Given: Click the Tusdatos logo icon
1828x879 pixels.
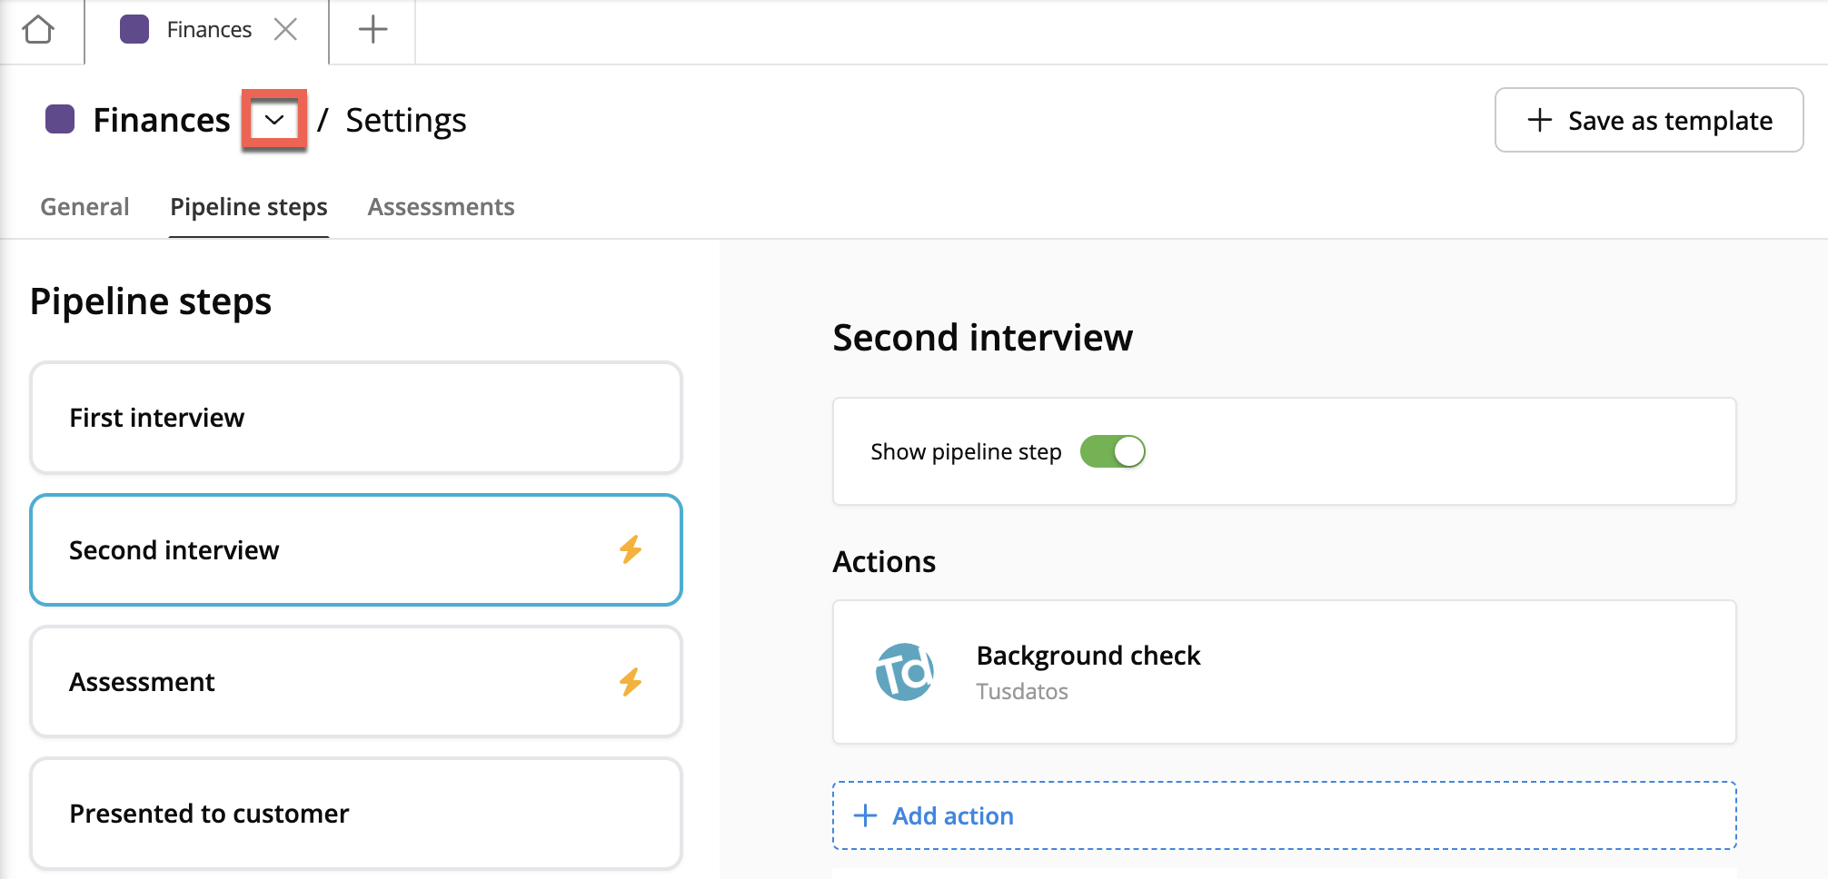Looking at the screenshot, I should pos(904,672).
